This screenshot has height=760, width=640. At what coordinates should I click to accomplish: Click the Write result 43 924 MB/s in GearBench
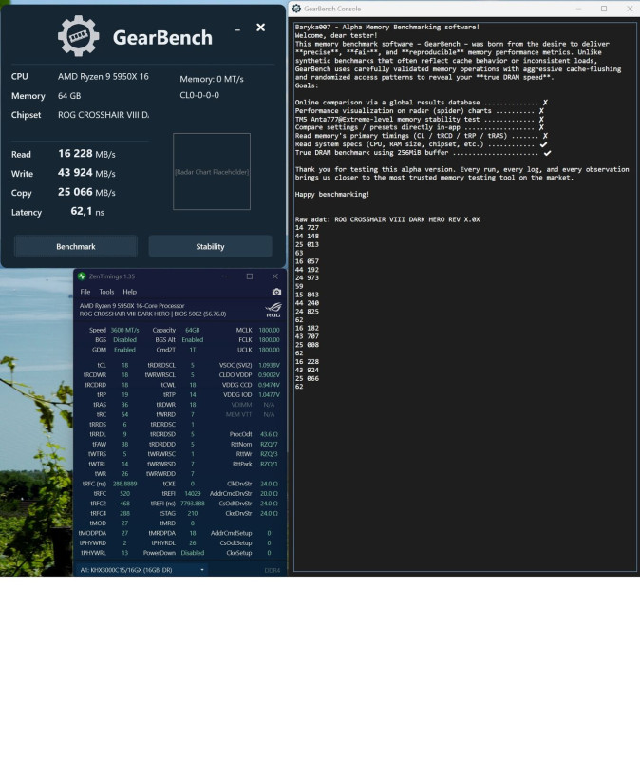(86, 173)
